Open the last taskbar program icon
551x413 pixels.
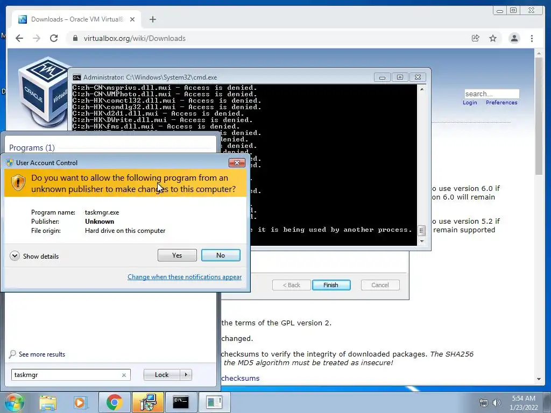[x=214, y=402]
